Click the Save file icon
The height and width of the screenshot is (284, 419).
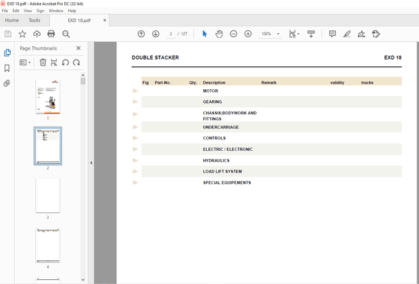point(7,34)
